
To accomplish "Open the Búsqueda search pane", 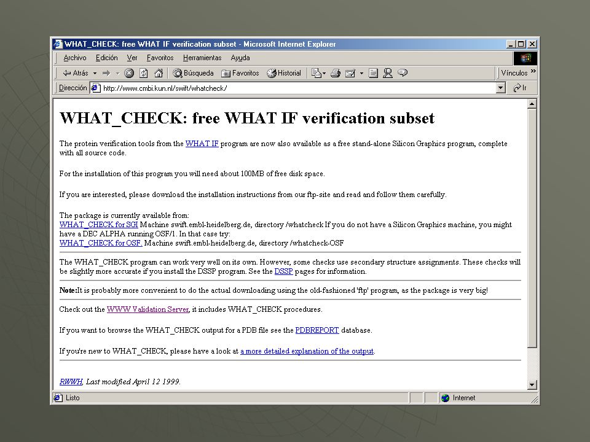I will (193, 73).
